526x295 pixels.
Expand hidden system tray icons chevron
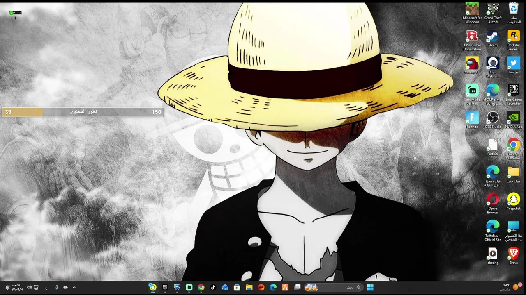(x=74, y=287)
